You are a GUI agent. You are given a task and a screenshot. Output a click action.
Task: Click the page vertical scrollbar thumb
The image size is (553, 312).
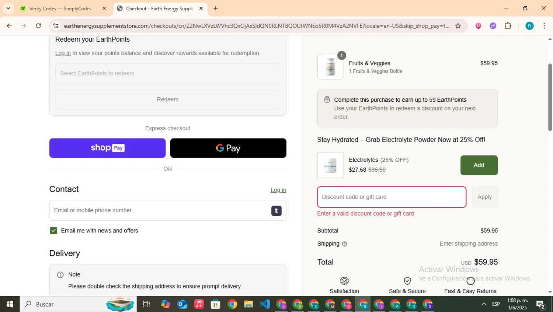(550, 97)
